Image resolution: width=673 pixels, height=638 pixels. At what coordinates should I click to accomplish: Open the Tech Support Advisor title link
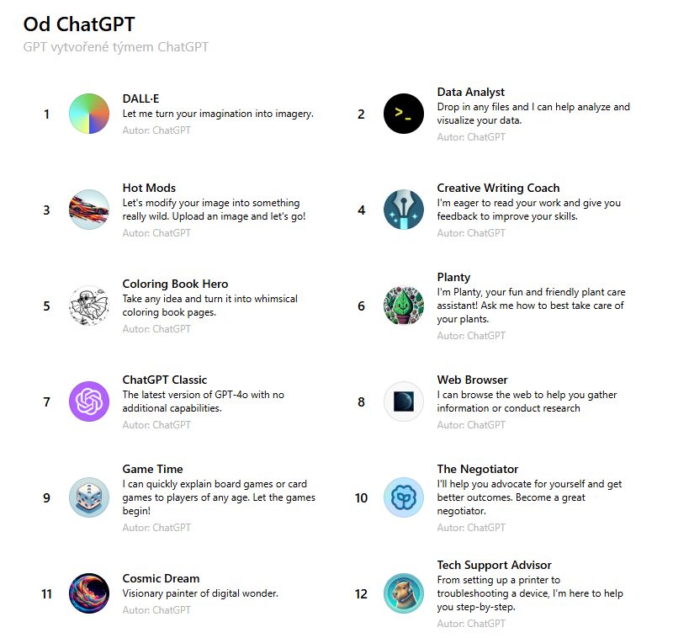pyautogui.click(x=494, y=565)
